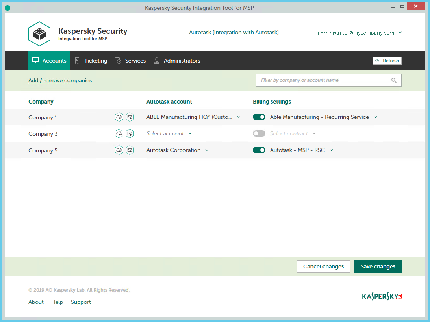Click the envelope icon for Company 1

tap(130, 117)
